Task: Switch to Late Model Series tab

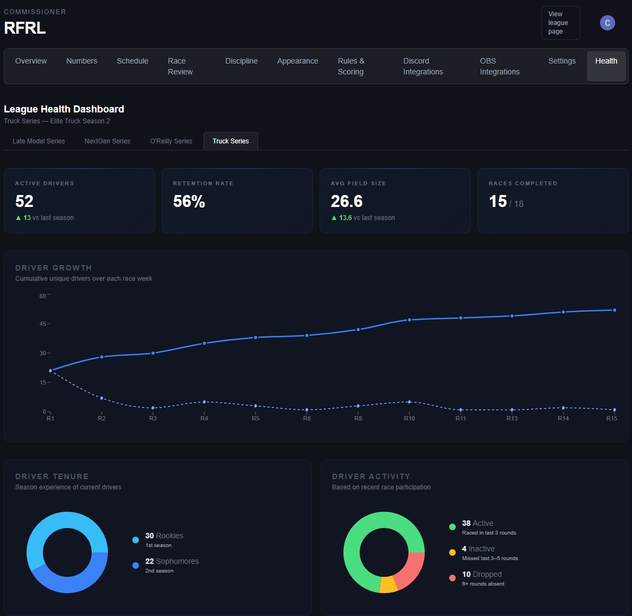Action: (39, 141)
